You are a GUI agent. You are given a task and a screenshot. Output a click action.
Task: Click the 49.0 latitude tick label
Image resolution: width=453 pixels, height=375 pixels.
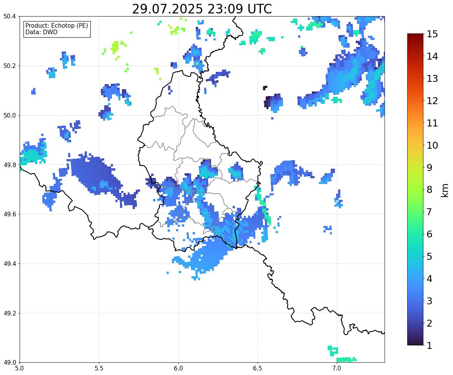tap(10, 363)
